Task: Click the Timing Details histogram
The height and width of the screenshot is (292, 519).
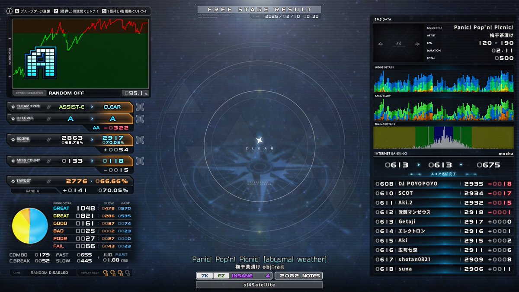Action: (443, 138)
